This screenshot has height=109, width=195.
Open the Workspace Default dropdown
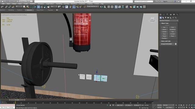[x=26, y=1]
